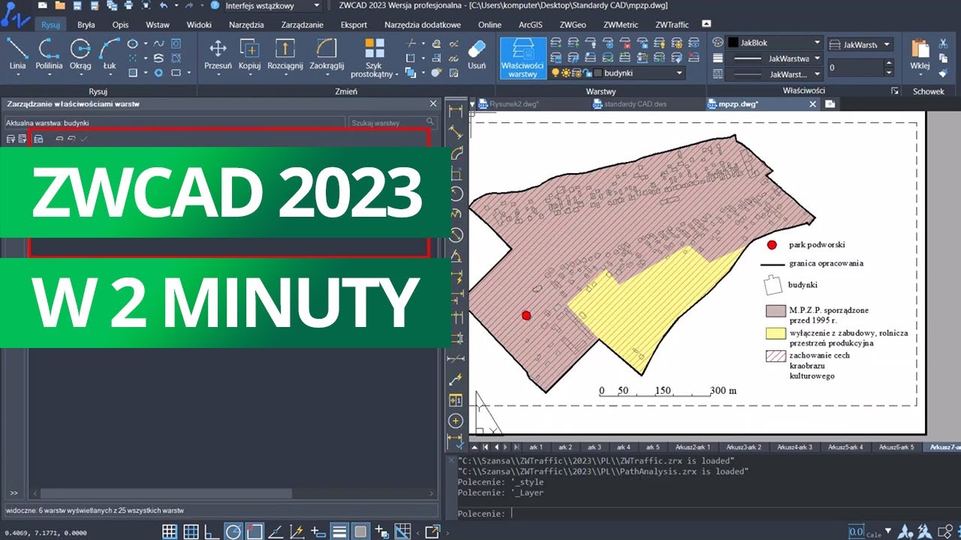Open the ZWTraffic ribbon tab

671,25
